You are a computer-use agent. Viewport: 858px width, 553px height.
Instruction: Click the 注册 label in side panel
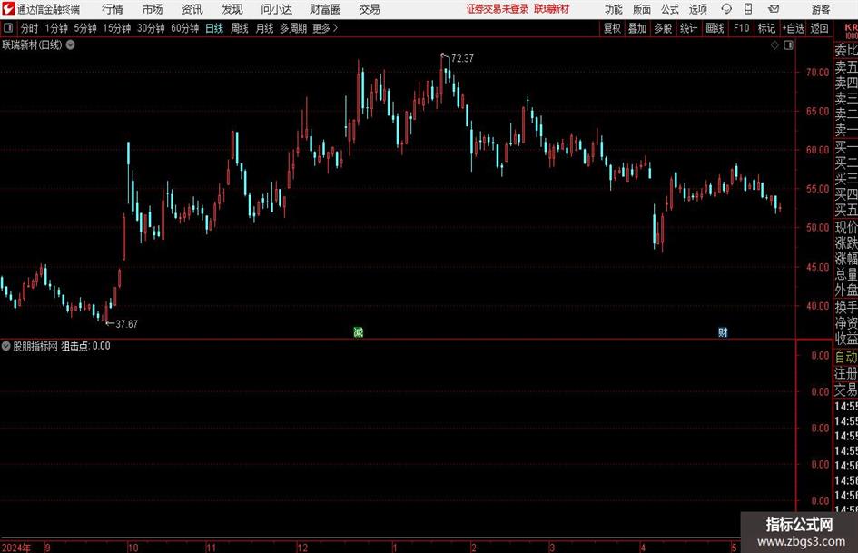coord(846,373)
